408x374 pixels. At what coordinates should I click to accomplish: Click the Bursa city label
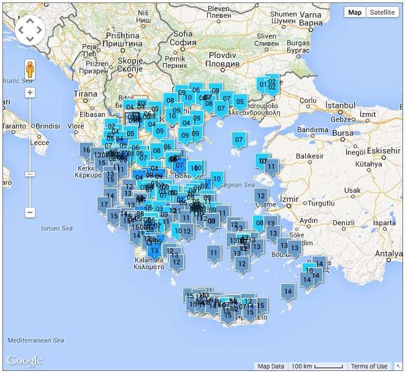point(342,133)
